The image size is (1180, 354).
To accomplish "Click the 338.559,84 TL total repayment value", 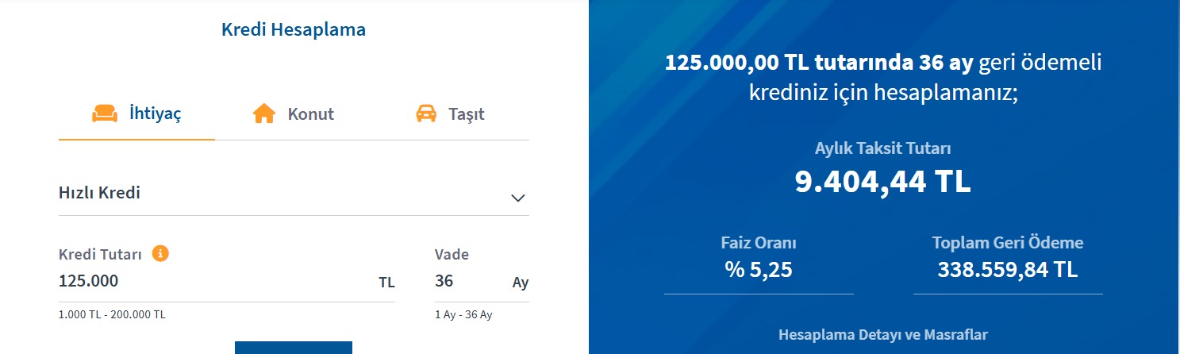I will coord(1008,270).
